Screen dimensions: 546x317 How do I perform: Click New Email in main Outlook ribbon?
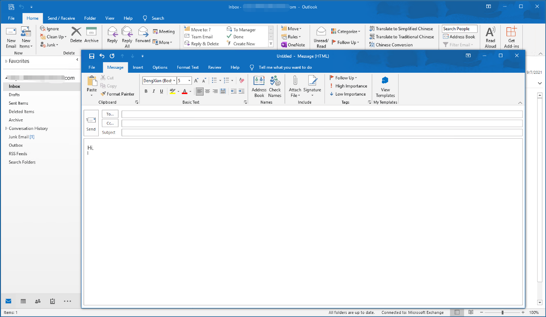point(11,38)
